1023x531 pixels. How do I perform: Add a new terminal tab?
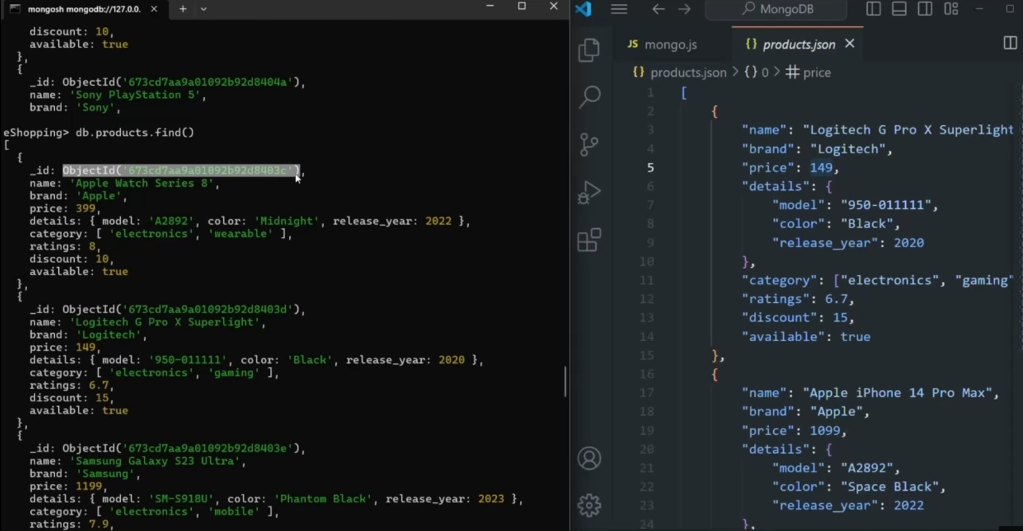point(183,9)
